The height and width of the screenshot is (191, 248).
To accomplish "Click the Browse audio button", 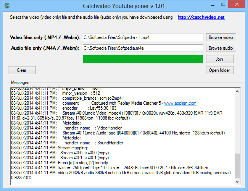I will (x=221, y=48).
